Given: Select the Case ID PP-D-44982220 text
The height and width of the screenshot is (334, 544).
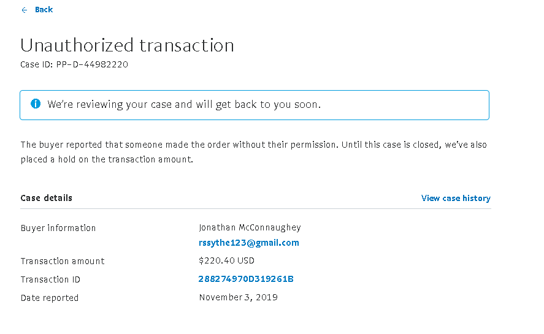Looking at the screenshot, I should [74, 64].
